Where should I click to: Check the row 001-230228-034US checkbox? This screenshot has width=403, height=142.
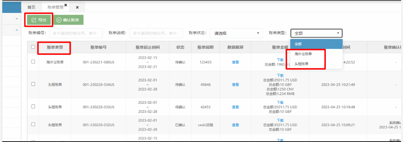tap(33, 84)
